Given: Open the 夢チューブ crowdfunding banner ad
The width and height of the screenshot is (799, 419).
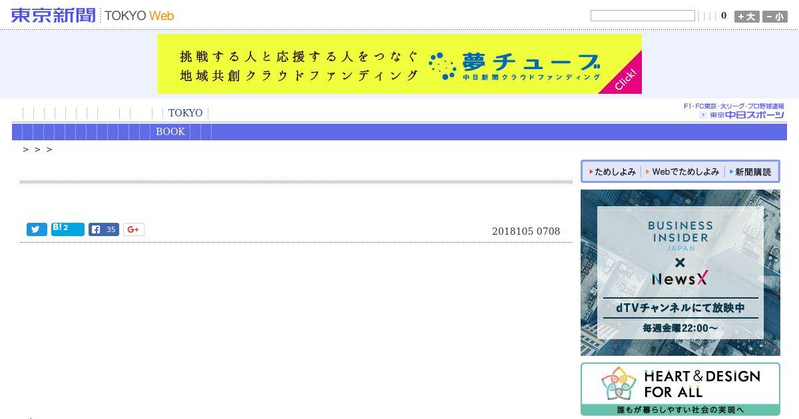Looking at the screenshot, I should tap(400, 64).
